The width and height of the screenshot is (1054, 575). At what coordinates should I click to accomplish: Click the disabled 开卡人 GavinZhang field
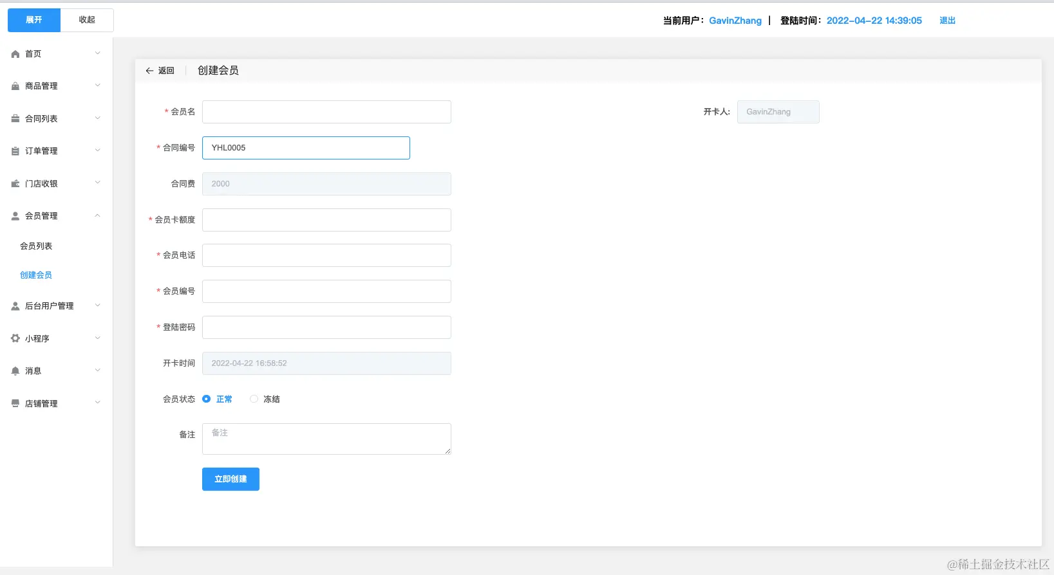(x=778, y=112)
